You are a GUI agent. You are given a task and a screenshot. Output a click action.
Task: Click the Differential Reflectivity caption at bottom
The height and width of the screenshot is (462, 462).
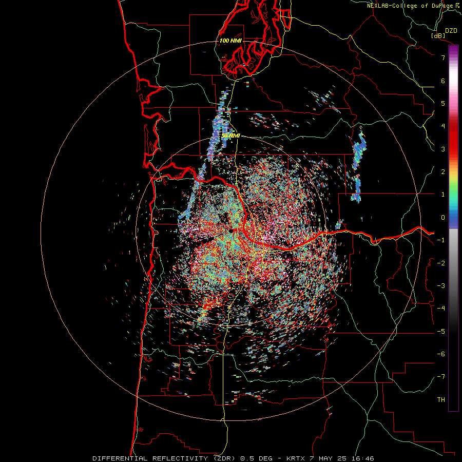(233, 458)
